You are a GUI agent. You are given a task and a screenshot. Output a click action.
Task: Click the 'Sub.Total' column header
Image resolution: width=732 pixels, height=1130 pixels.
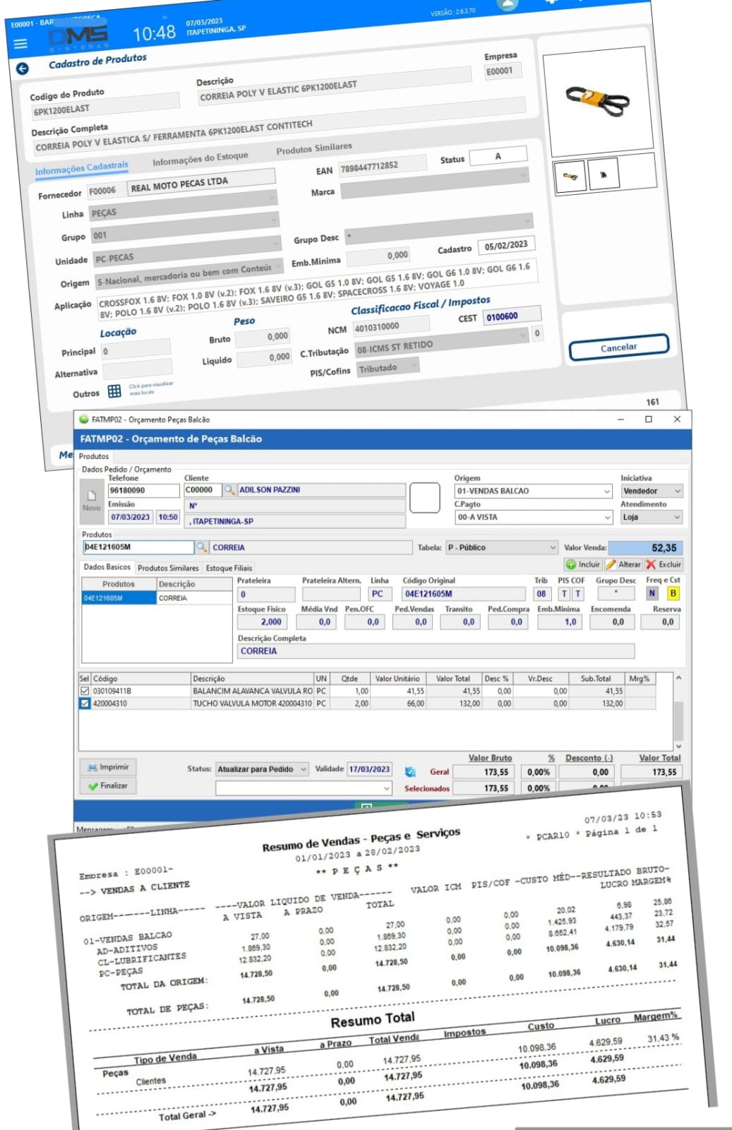596,679
